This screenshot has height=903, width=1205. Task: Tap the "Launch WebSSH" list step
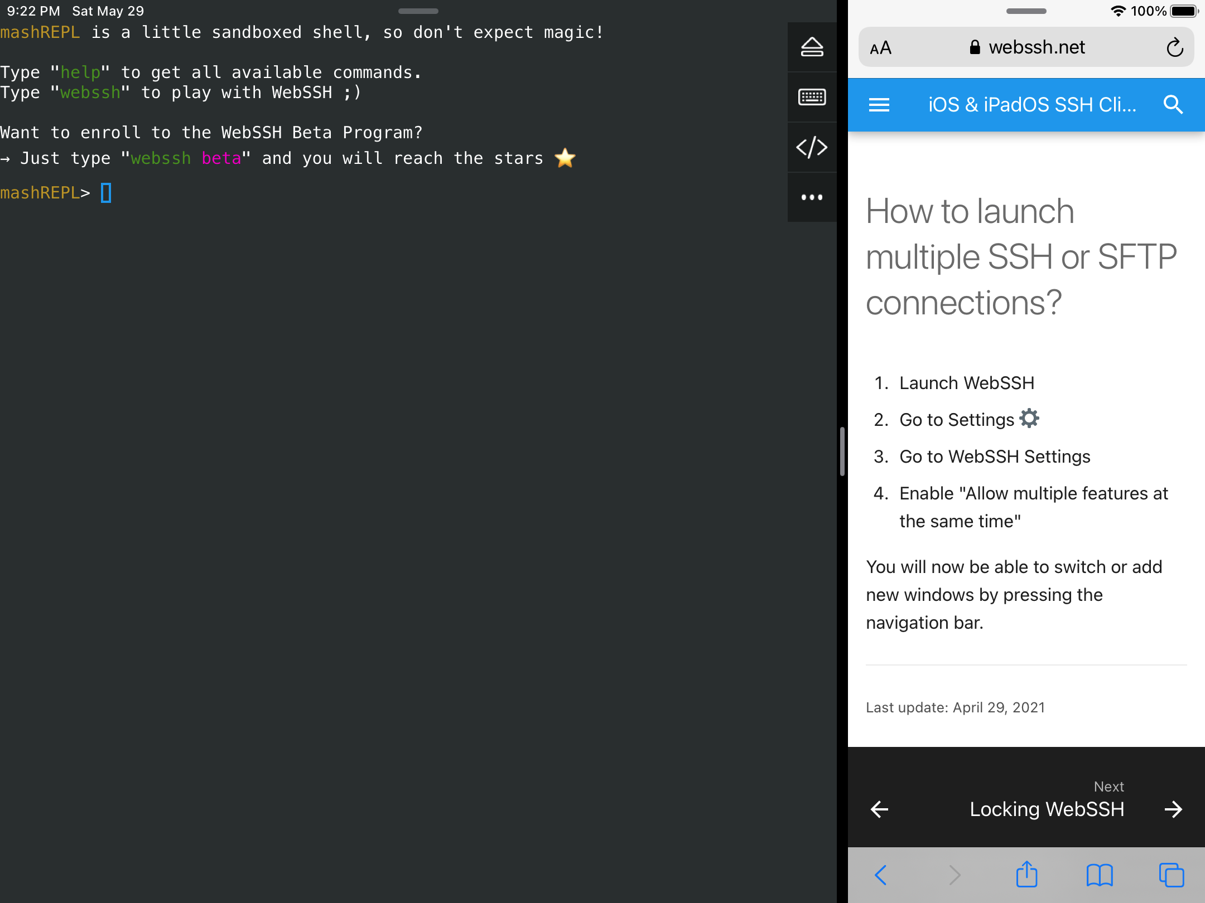[967, 383]
